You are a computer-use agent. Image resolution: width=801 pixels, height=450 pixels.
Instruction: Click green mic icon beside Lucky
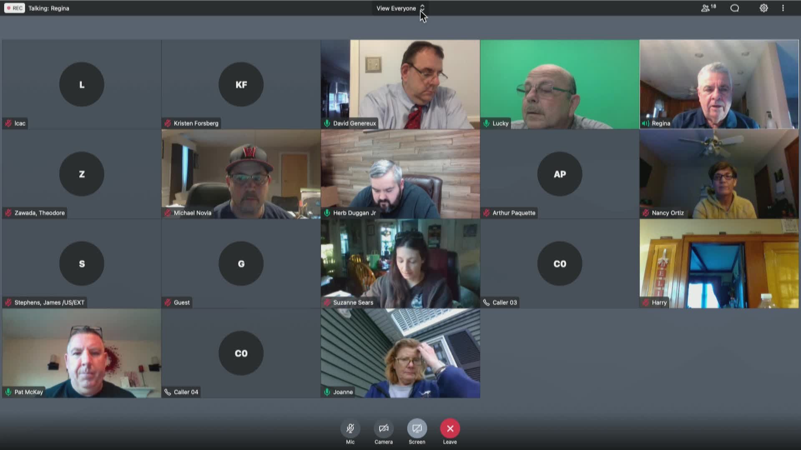click(x=486, y=123)
